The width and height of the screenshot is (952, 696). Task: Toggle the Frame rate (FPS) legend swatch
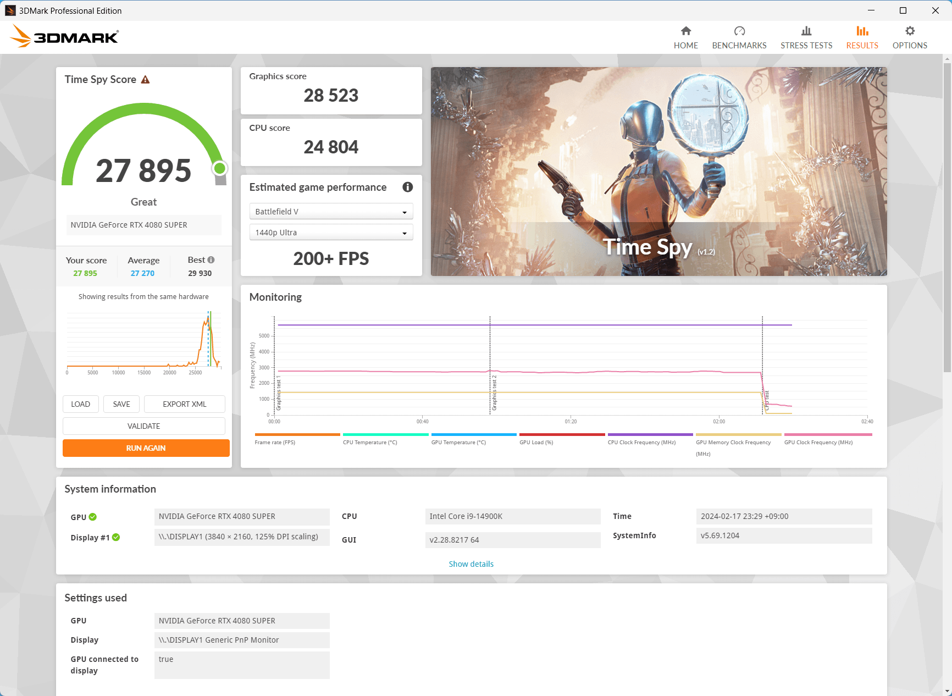click(297, 434)
